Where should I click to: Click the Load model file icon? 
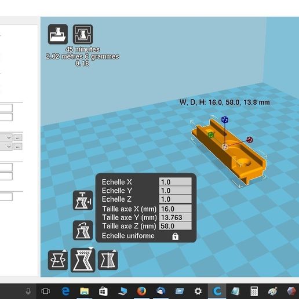coord(58,34)
